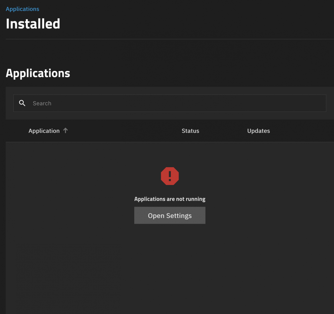Click the "Applications are not running" message
Viewport: 334px width, 314px height.
pyautogui.click(x=170, y=199)
